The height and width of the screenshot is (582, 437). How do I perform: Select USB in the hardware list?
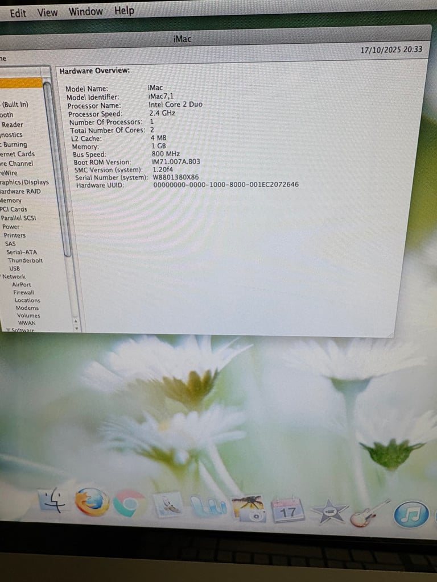click(x=14, y=268)
